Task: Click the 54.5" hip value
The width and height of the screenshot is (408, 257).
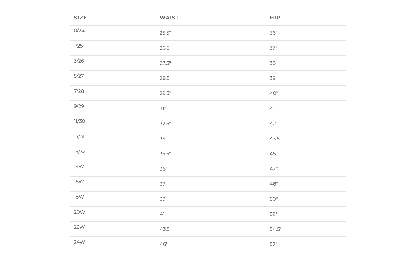Action: [x=276, y=229]
